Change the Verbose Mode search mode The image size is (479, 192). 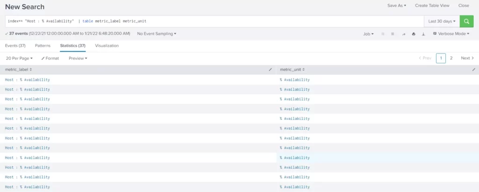(451, 34)
